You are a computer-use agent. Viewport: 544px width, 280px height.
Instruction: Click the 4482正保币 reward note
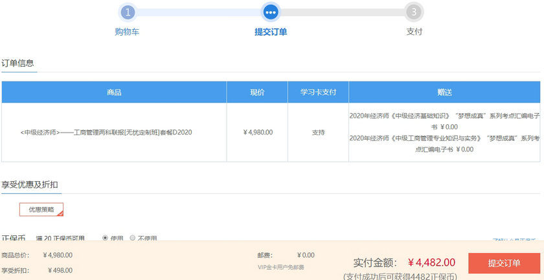(x=400, y=277)
